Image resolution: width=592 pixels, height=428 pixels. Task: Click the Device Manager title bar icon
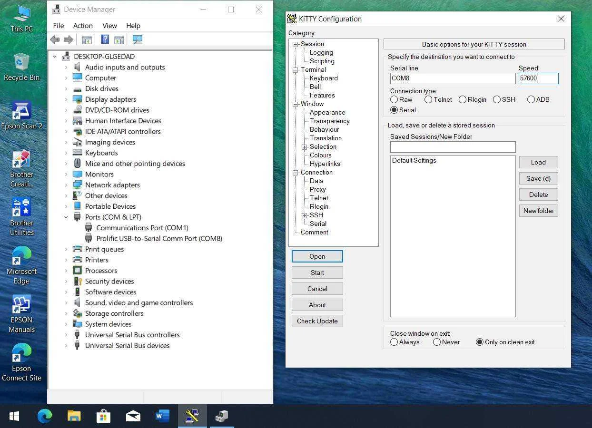[56, 10]
